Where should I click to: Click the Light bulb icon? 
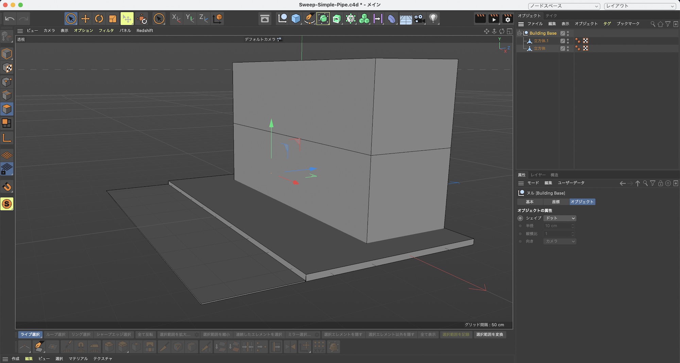click(x=433, y=19)
